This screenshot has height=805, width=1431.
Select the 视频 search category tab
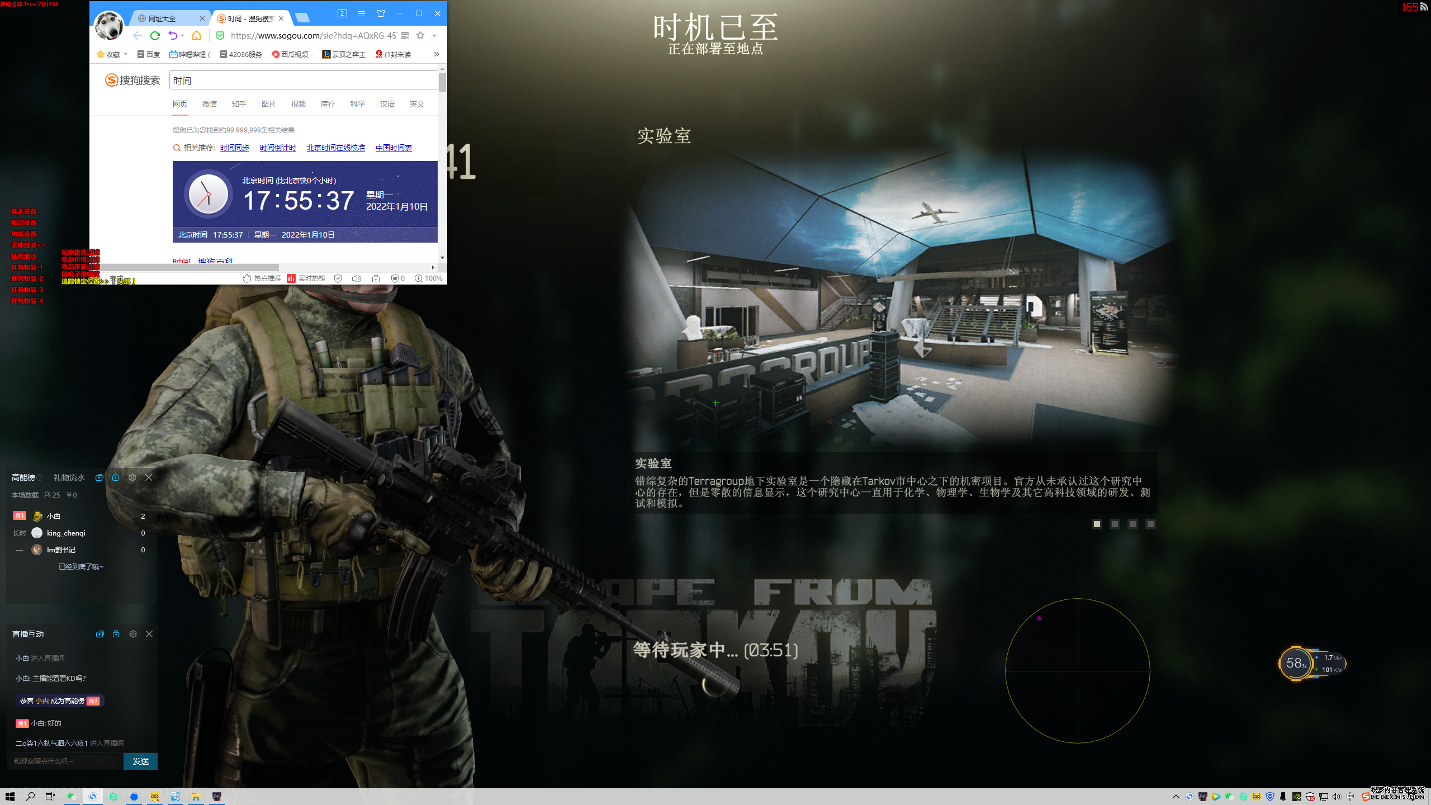[298, 104]
